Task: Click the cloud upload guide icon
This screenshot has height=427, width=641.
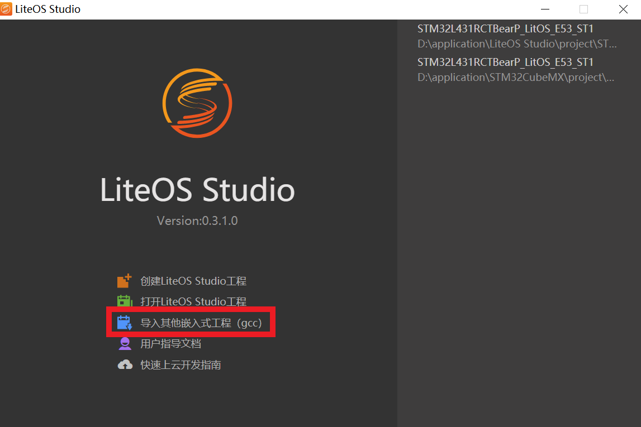Action: pos(125,364)
